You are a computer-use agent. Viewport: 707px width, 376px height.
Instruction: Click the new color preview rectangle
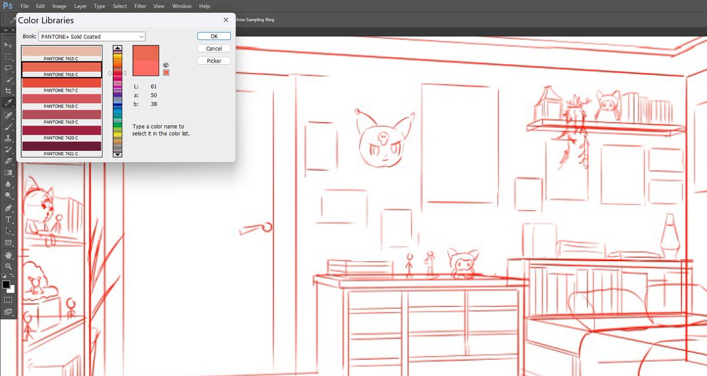click(x=146, y=53)
